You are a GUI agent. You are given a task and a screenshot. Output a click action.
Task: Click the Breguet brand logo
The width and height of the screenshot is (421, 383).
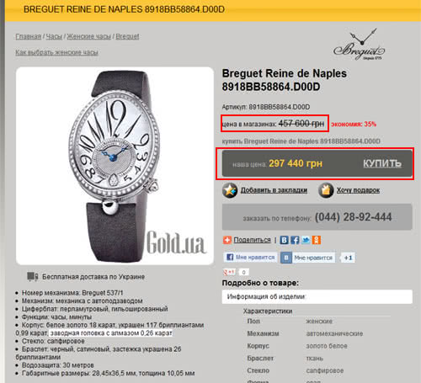[x=360, y=45]
